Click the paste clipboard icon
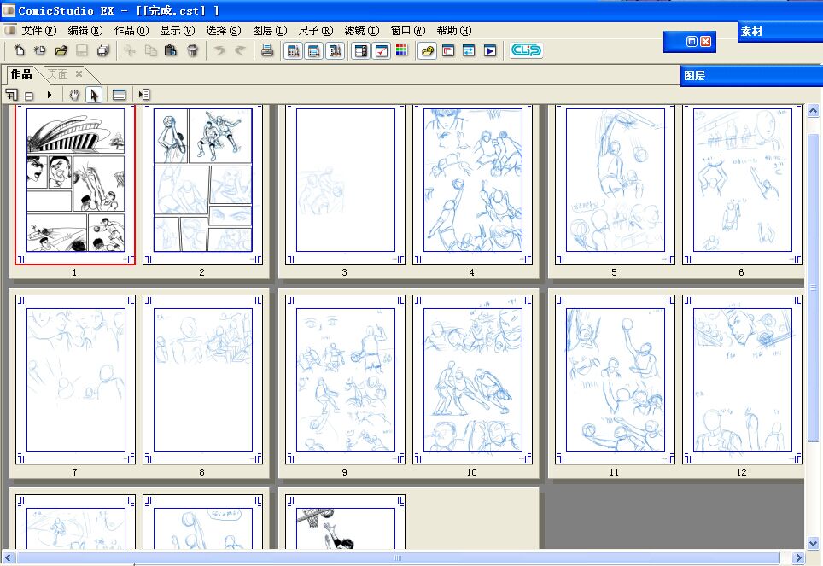 click(x=171, y=50)
